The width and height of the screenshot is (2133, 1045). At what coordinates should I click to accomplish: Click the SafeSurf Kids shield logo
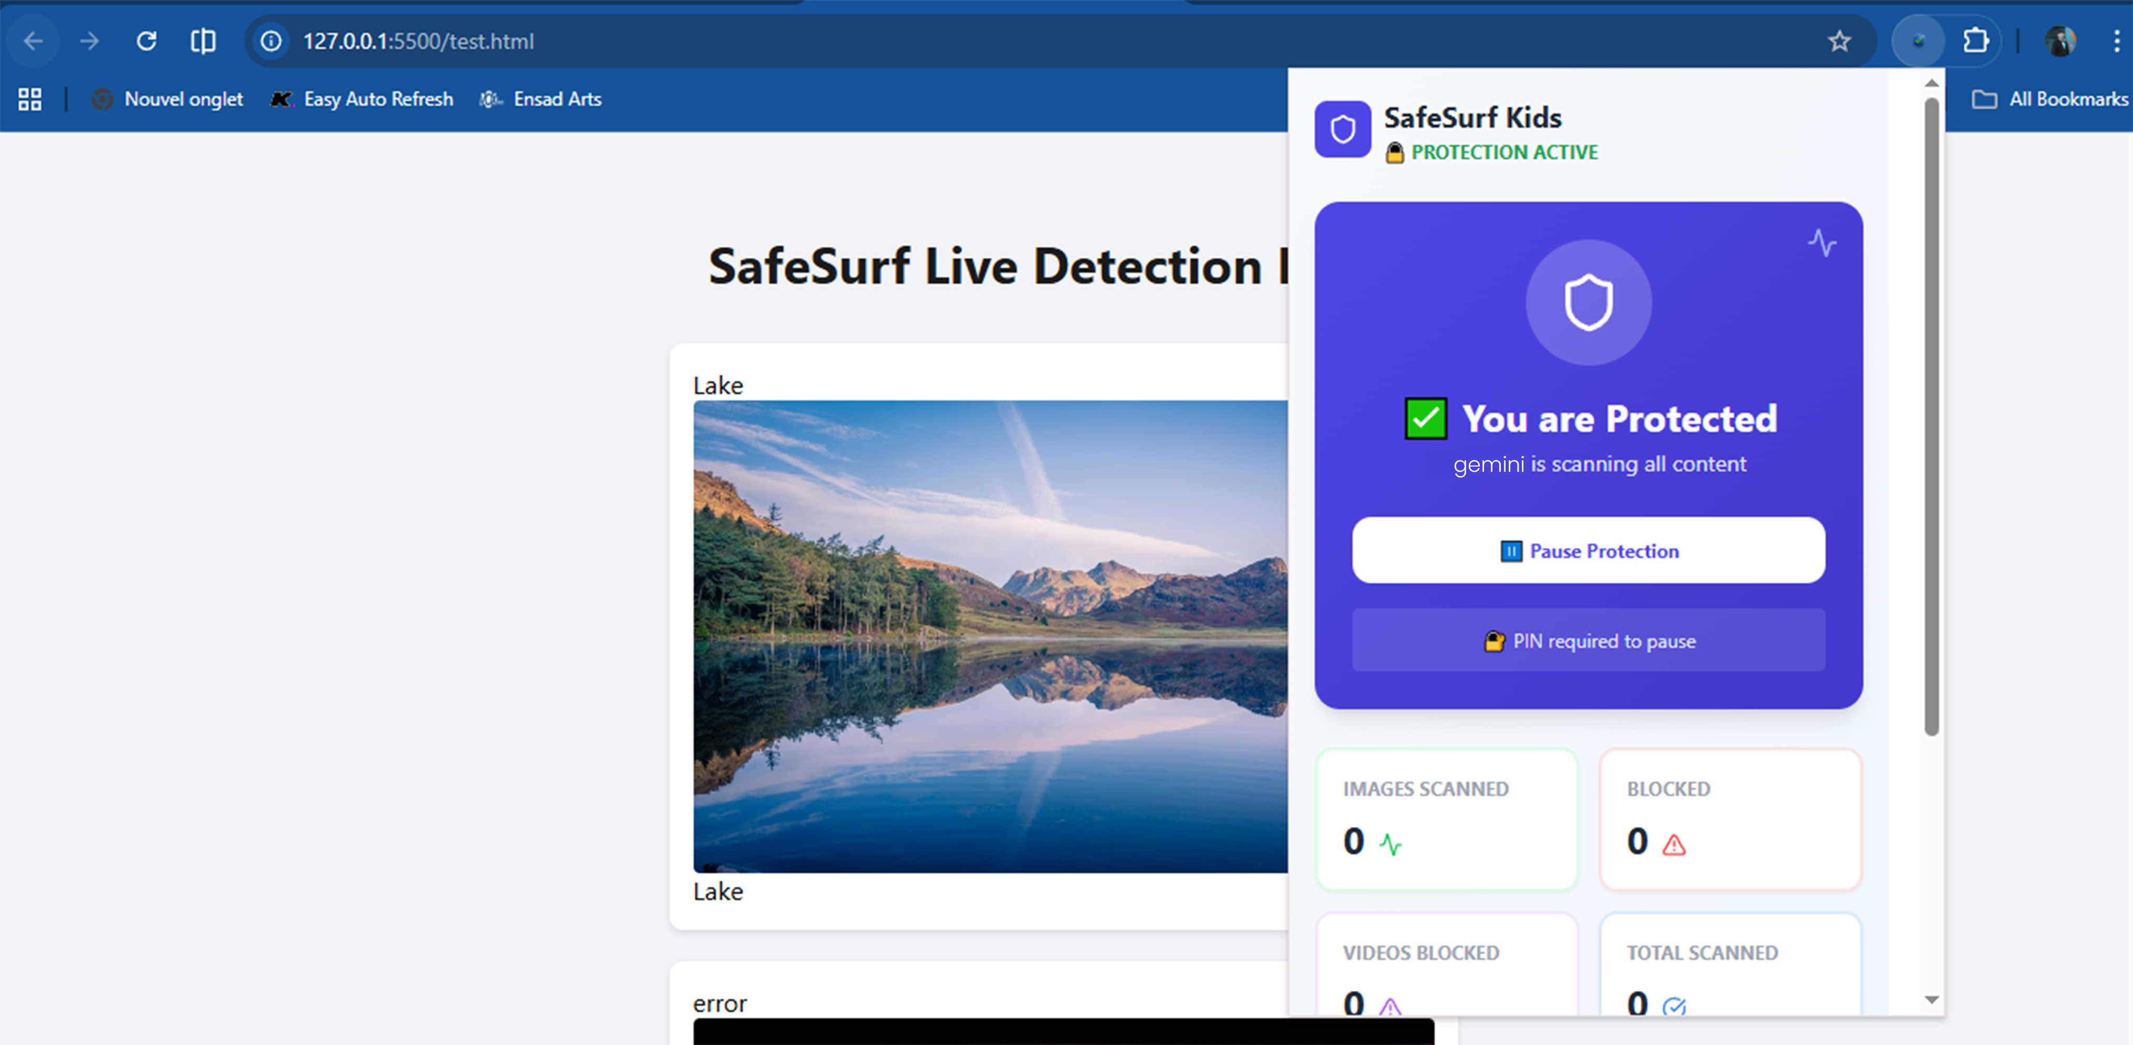click(1342, 129)
